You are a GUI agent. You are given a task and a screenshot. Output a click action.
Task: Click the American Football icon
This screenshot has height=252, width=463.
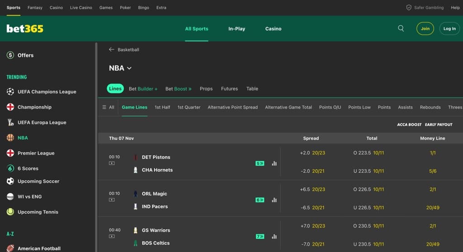tap(10, 248)
